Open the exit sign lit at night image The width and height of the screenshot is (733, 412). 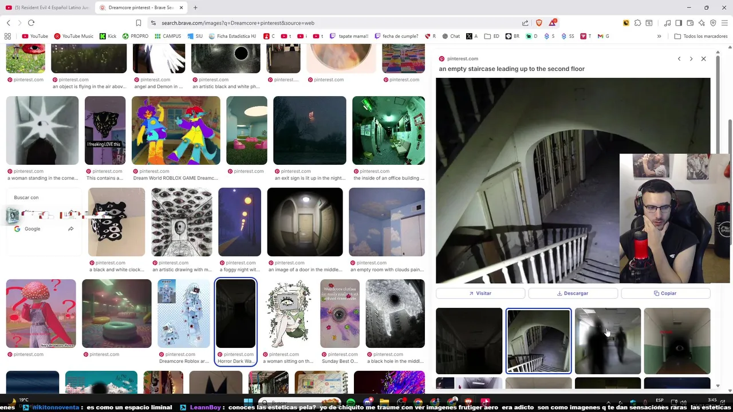coord(310,130)
